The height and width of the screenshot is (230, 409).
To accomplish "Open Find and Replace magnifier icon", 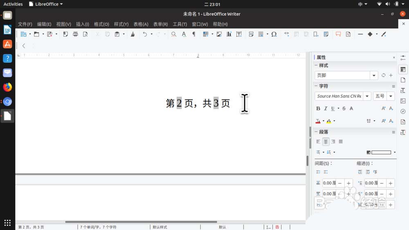I will pyautogui.click(x=174, y=34).
